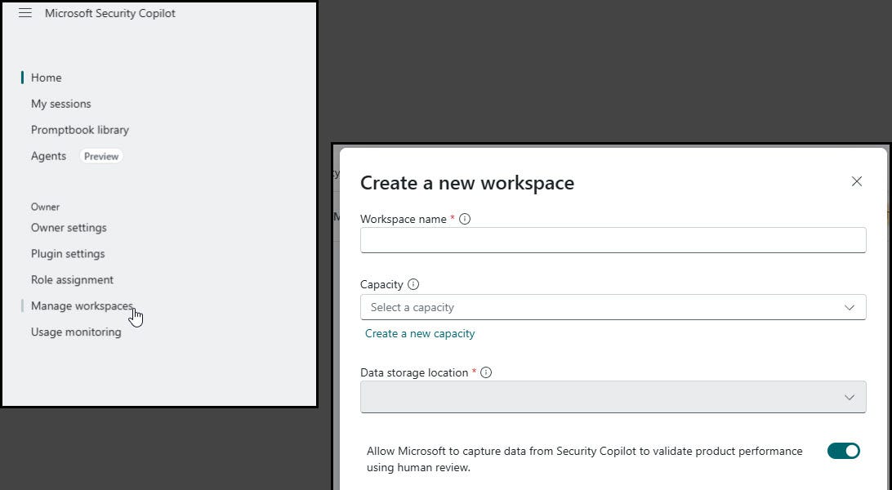Open Role assignment

pyautogui.click(x=72, y=280)
